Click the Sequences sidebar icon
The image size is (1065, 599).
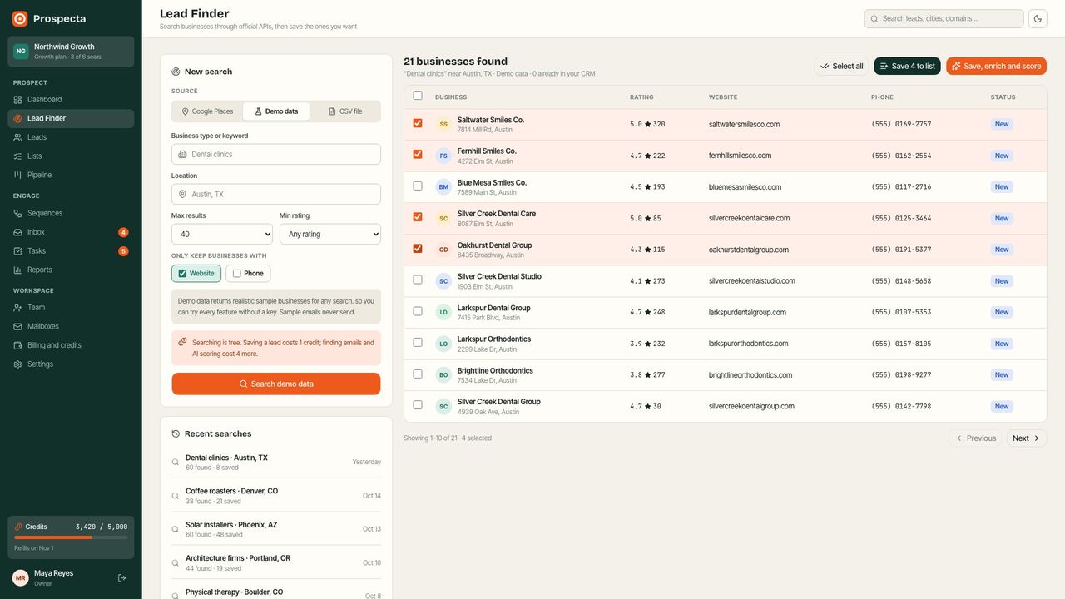pyautogui.click(x=18, y=213)
